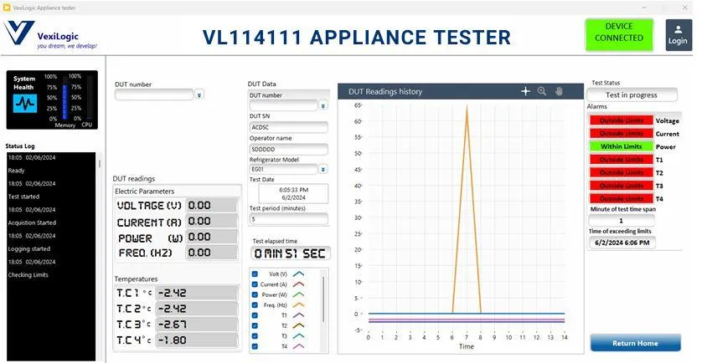Click 'Logging started' entry in Status Log

(x=29, y=248)
